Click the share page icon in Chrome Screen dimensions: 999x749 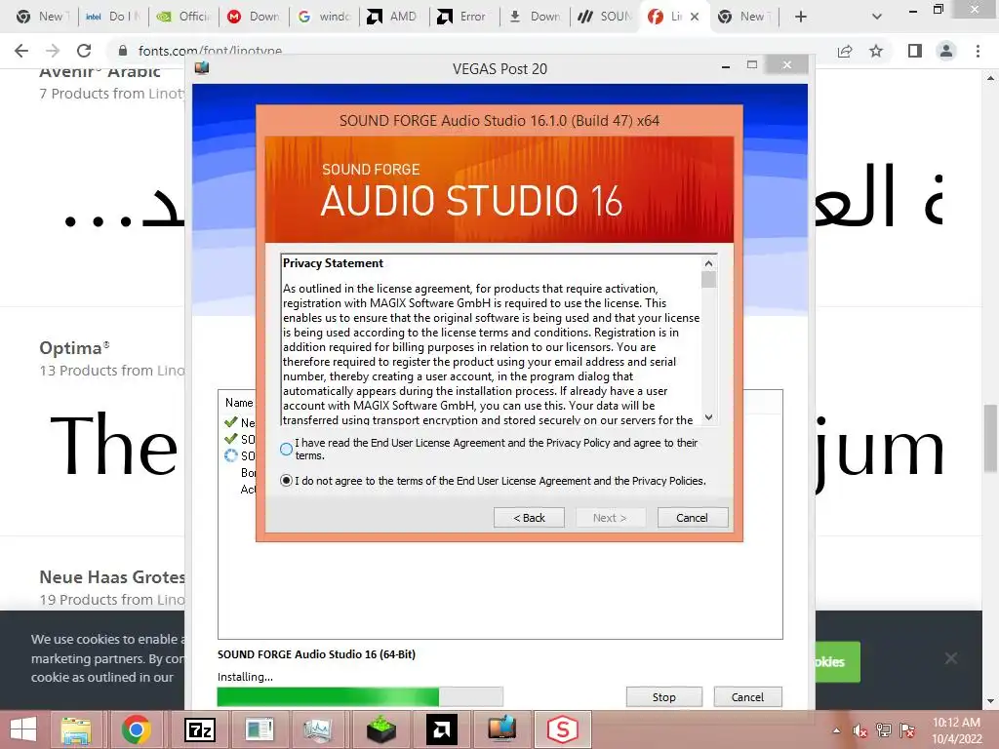(x=845, y=51)
